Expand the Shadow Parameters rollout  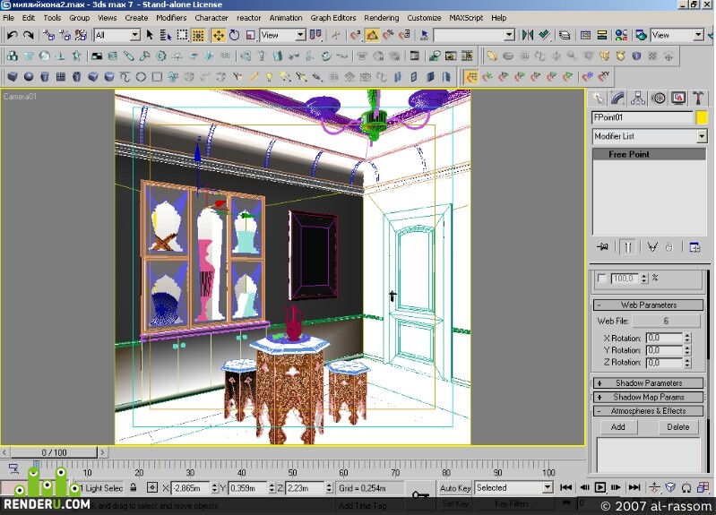(648, 383)
